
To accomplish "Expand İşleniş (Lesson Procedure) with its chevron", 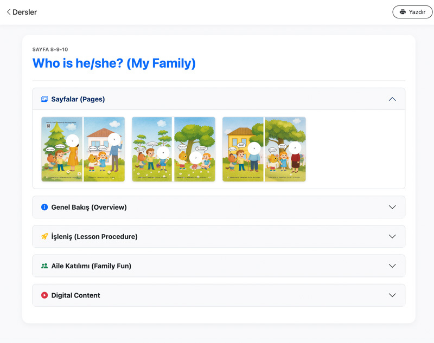I will coord(392,236).
